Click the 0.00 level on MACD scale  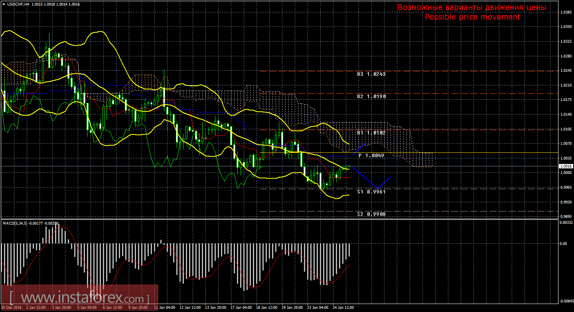tap(564, 243)
